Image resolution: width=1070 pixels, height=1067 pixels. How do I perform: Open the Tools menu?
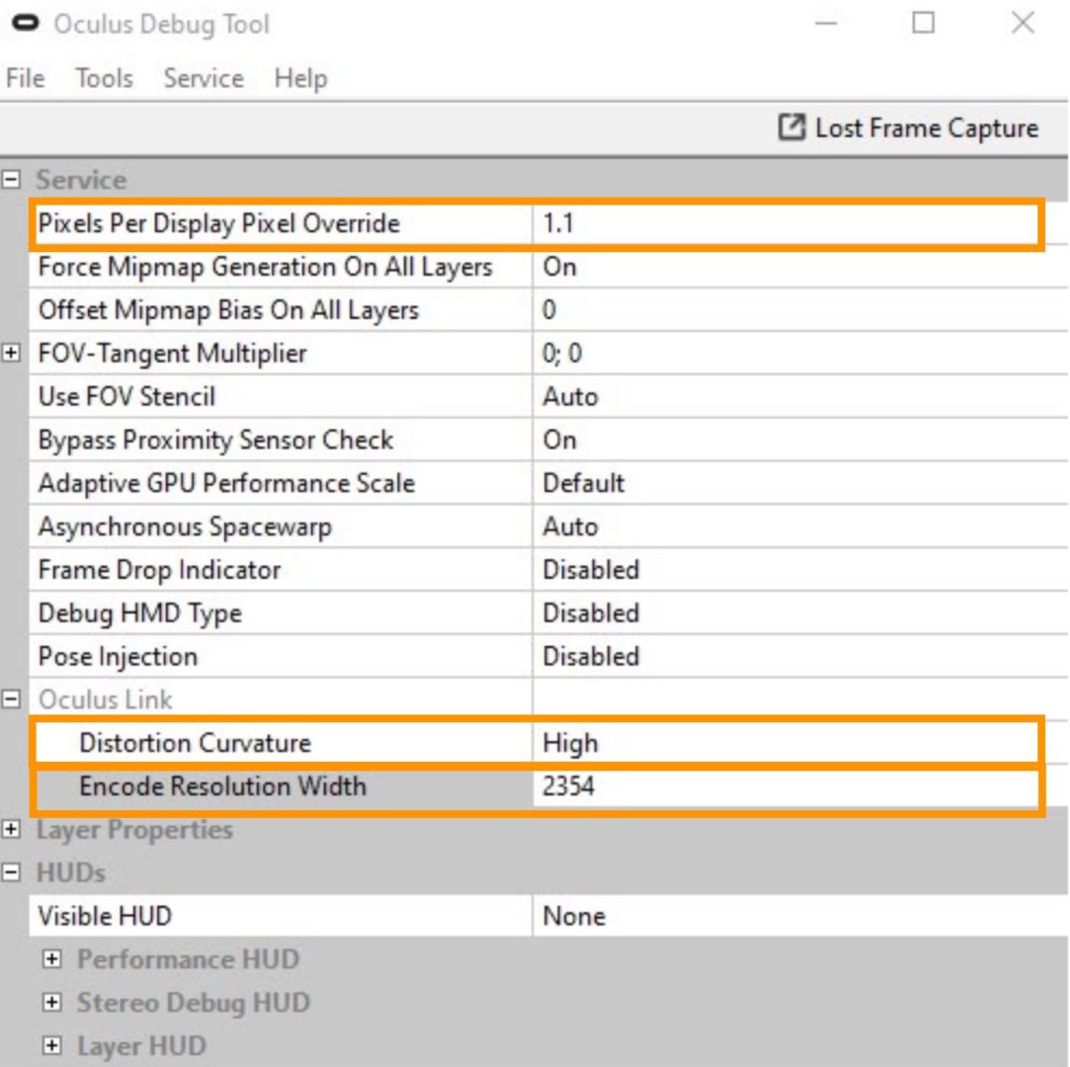105,78
